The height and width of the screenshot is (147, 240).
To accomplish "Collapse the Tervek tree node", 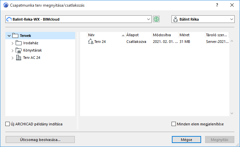I will click(x=9, y=36).
